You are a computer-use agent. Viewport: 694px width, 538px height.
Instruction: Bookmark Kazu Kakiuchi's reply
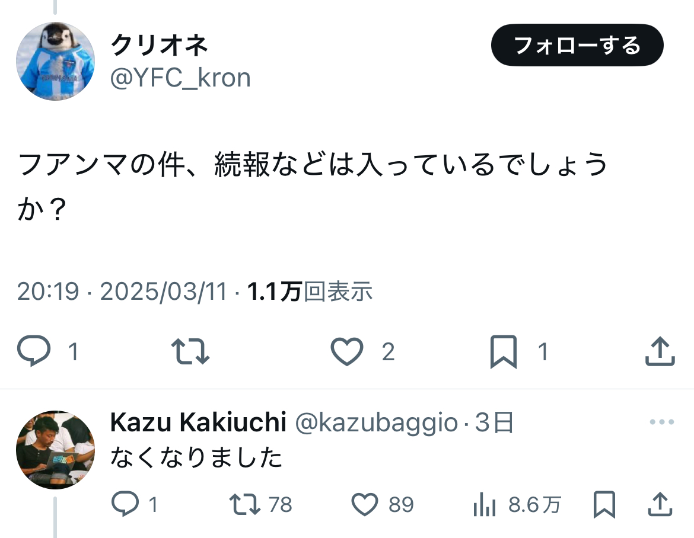604,505
